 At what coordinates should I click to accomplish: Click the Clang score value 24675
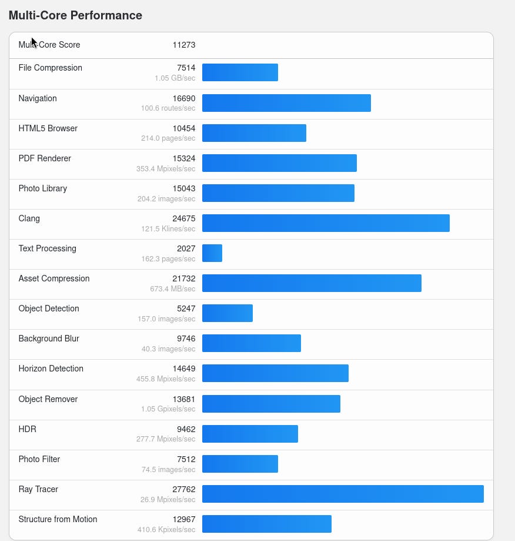184,218
